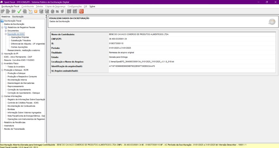Collapse the Apuração do ICMS node
The height and width of the screenshot is (148, 279).
point(6,34)
